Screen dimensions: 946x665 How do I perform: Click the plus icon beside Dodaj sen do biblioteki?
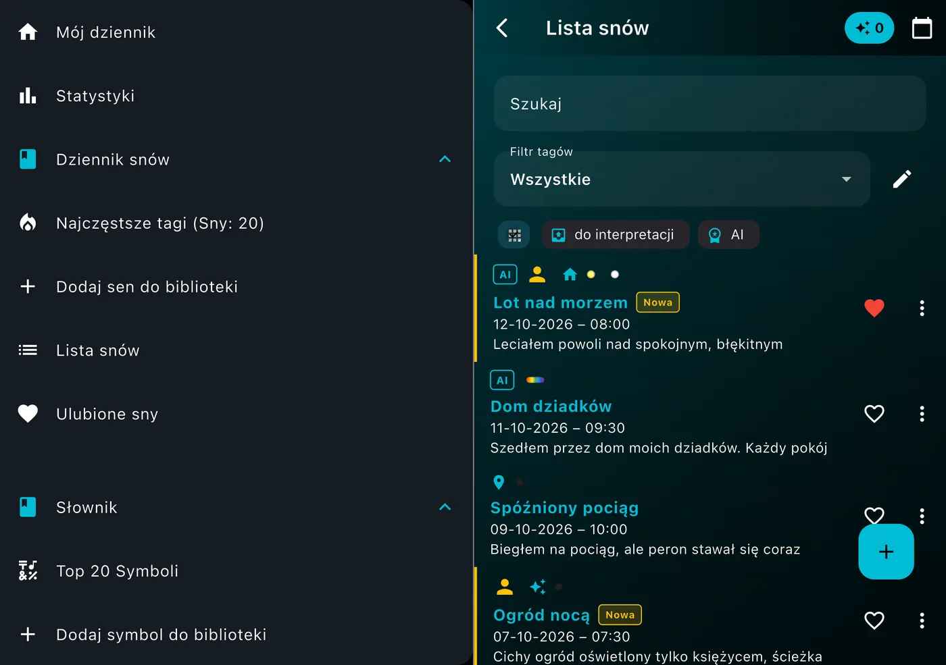click(x=28, y=286)
